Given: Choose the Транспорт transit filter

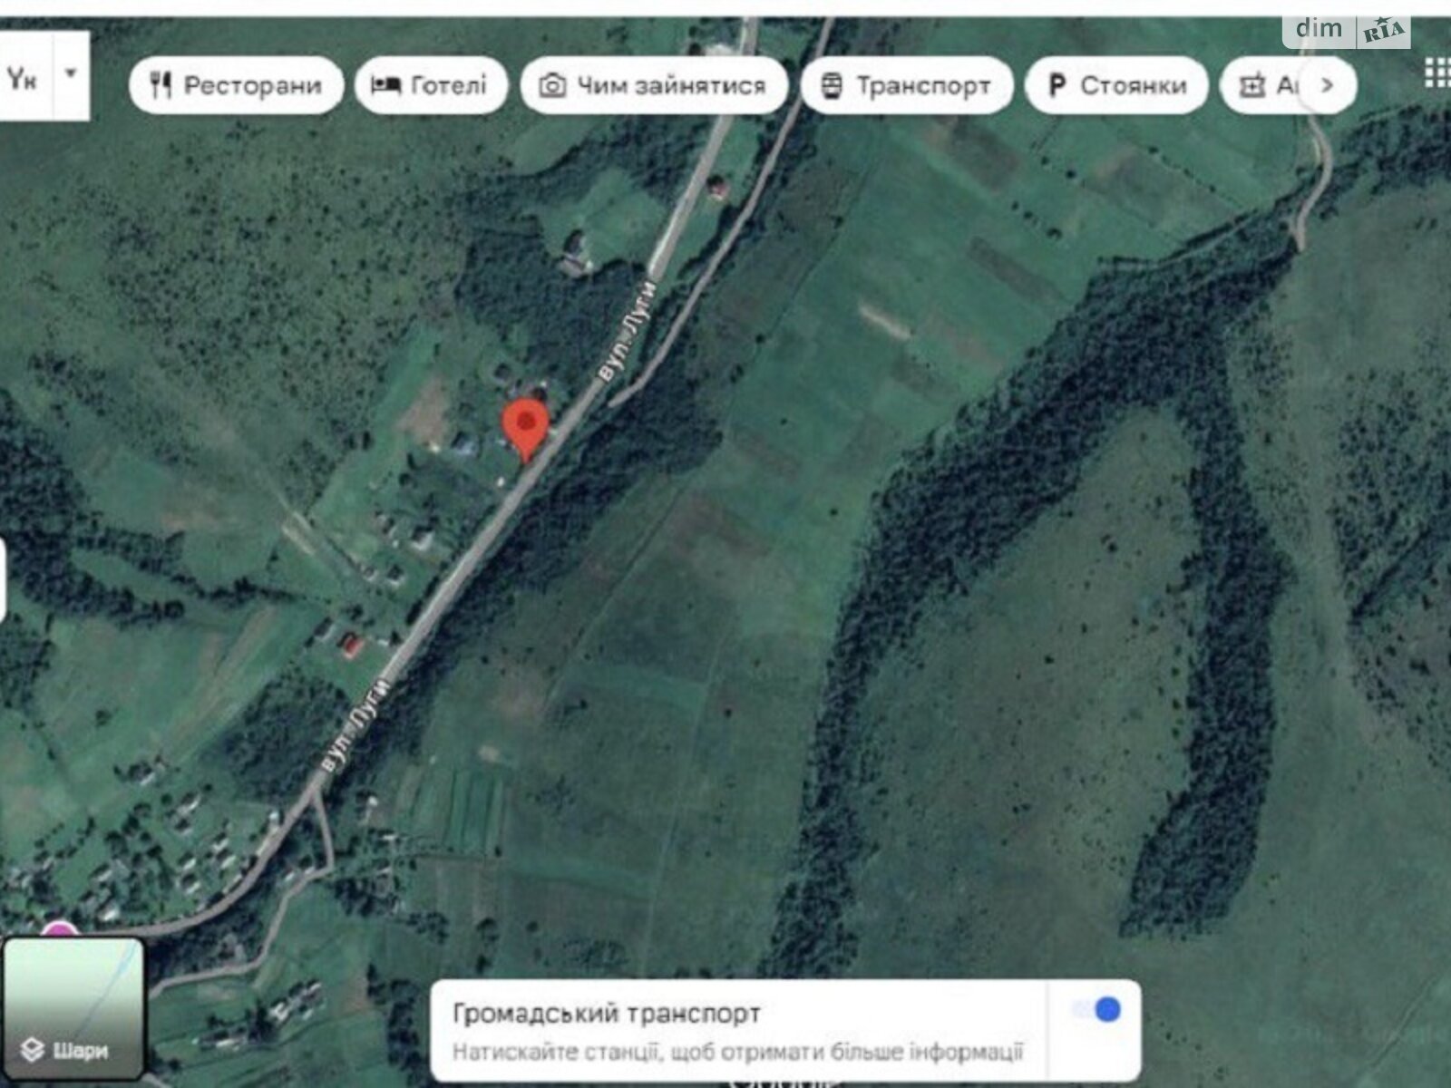Looking at the screenshot, I should [907, 85].
